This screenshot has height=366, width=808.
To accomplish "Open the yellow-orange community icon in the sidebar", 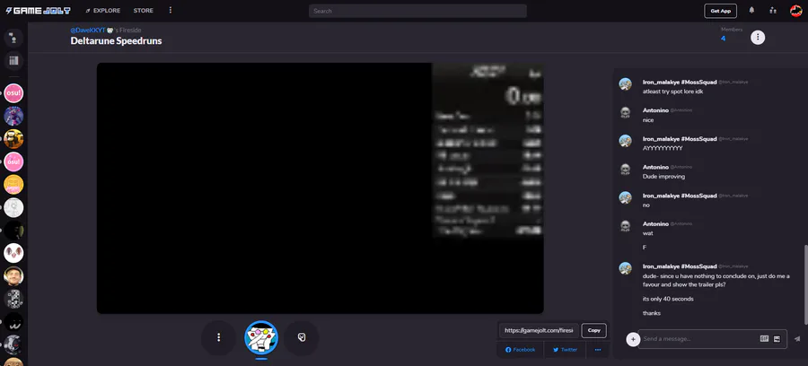I will 13,184.
